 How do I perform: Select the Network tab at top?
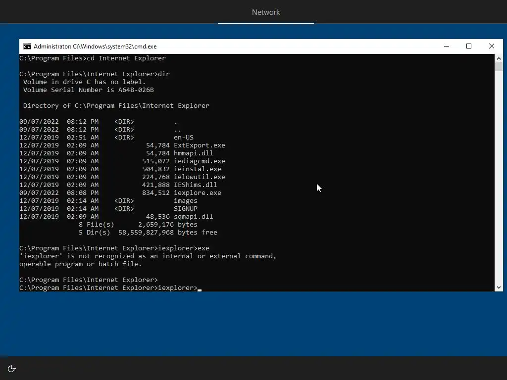coord(266,12)
